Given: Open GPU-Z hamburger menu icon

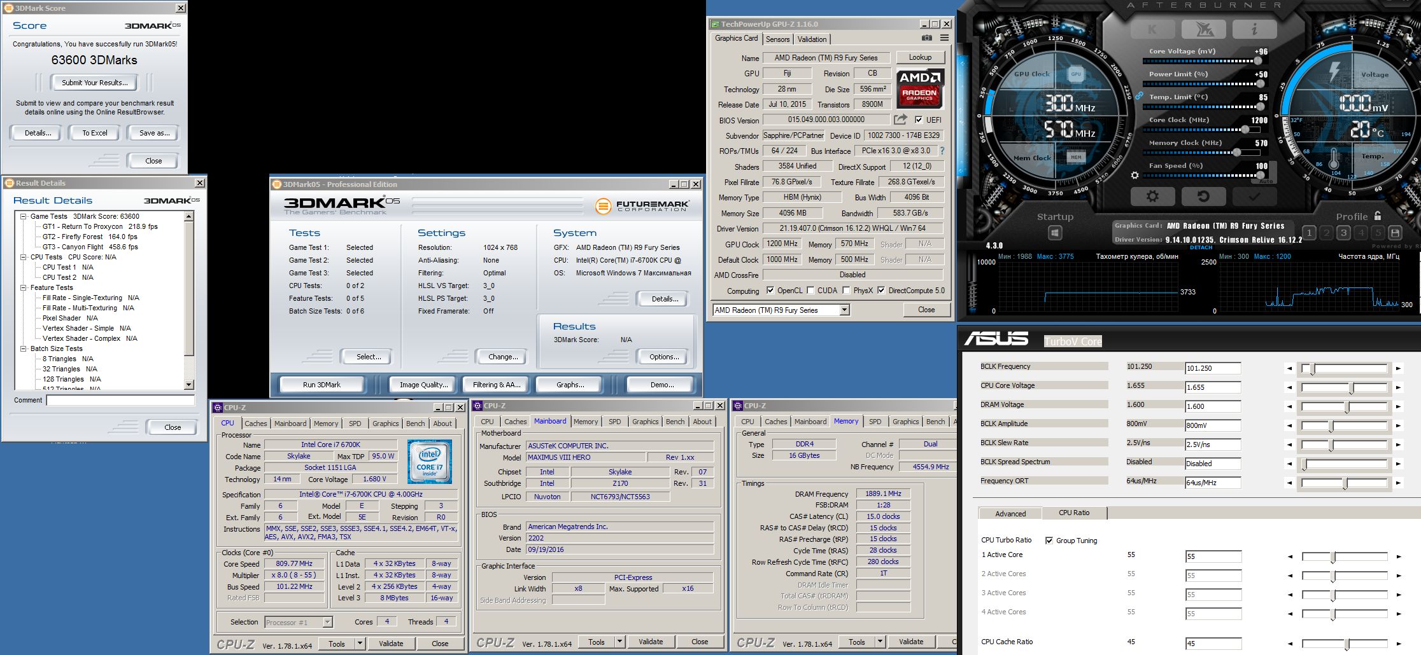Looking at the screenshot, I should tap(944, 38).
